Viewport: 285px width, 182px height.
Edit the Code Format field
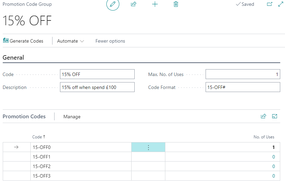(243, 87)
